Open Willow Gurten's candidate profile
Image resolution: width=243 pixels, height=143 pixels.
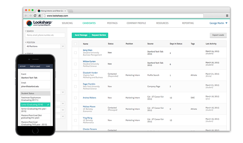pyautogui.click(x=89, y=62)
